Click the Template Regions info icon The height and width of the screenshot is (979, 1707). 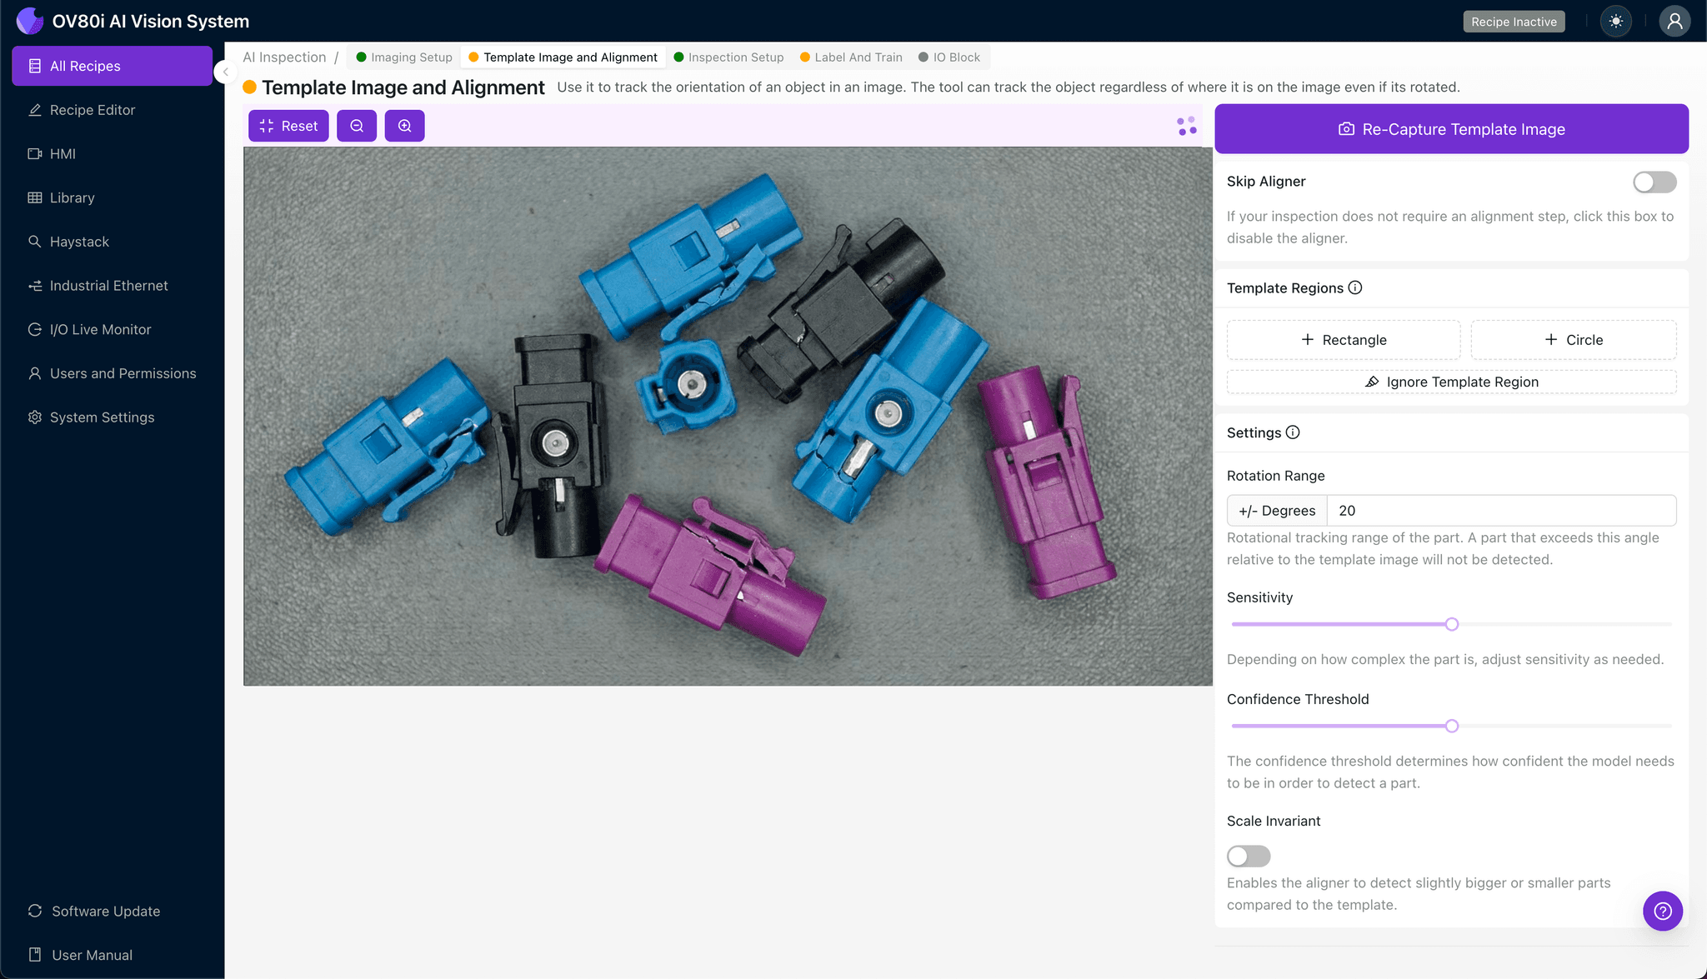[1355, 288]
